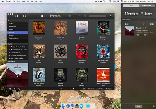Open Finder from the Dock
The width and height of the screenshot is (156, 109).
tap(63, 106)
